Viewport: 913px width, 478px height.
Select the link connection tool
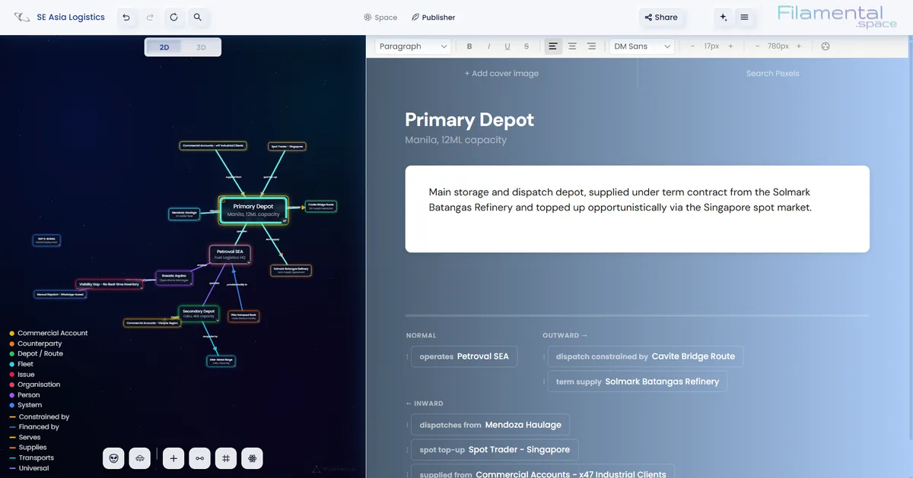[200, 458]
